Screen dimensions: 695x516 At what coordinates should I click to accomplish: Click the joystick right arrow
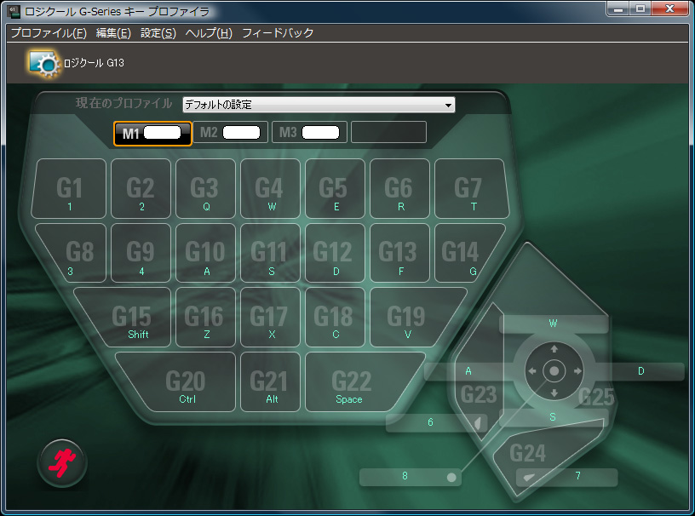(577, 371)
